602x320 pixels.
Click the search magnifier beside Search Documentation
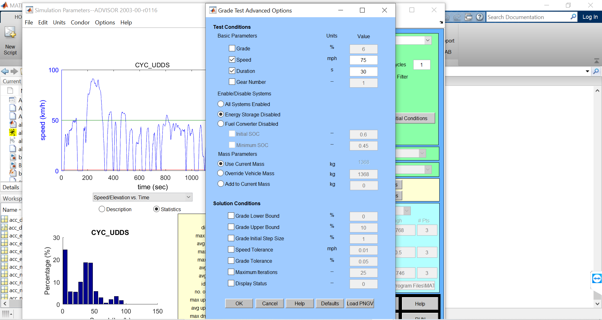(573, 17)
